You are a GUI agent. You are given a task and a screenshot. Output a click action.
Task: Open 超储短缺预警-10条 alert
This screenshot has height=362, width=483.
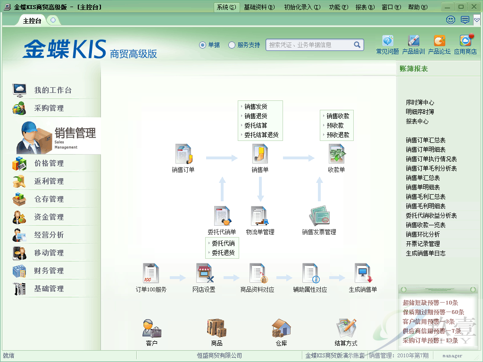[x=430, y=303]
